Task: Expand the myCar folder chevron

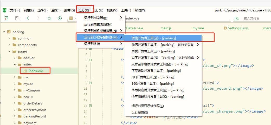Action: (x=15, y=84)
